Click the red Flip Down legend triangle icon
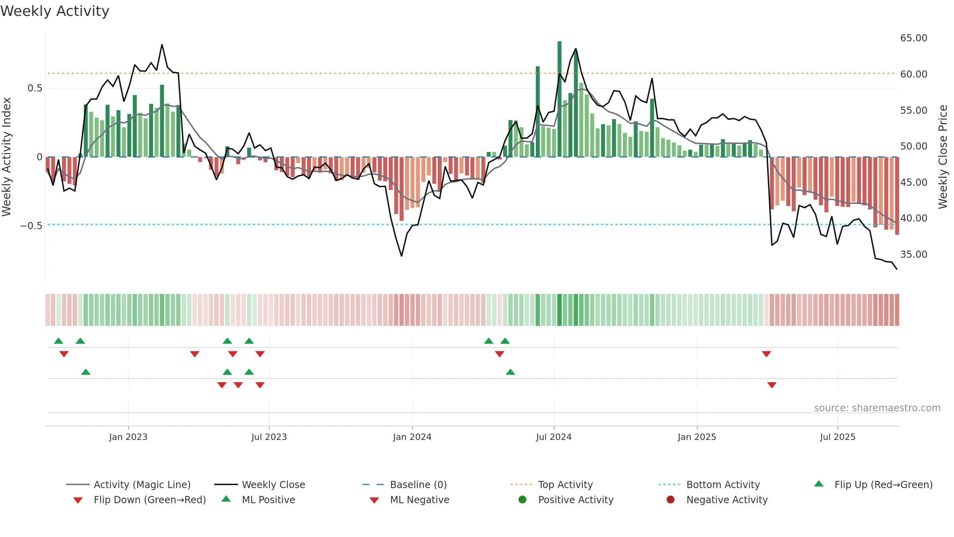Image resolution: width=954 pixels, height=537 pixels. click(78, 500)
